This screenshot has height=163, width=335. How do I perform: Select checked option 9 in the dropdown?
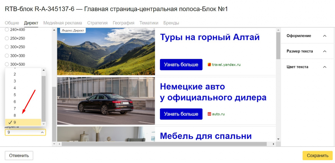[x=23, y=122]
